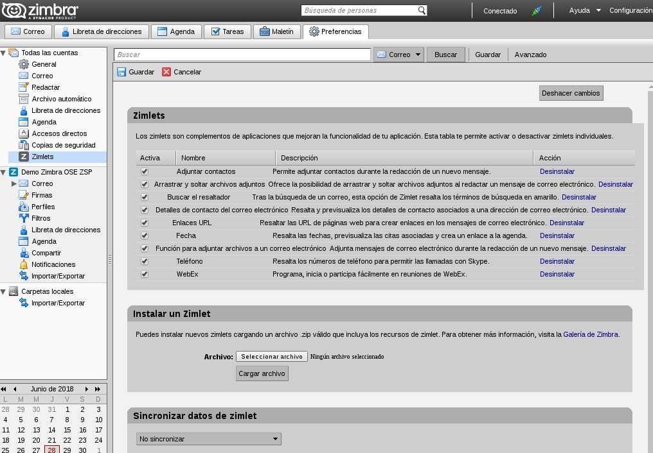Open the Galería de Zimbra link
The height and width of the screenshot is (453, 653).
pos(591,334)
